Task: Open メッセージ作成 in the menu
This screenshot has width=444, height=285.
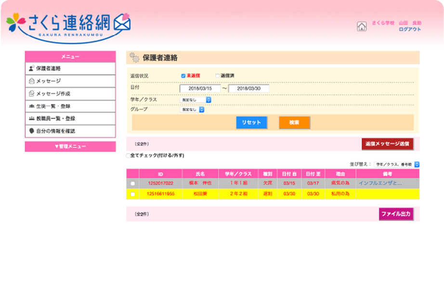Action: pos(70,93)
